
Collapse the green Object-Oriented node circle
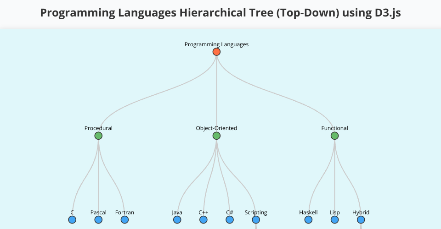[216, 136]
